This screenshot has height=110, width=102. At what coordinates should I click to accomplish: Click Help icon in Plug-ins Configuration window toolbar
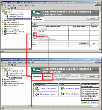[x=15, y=8]
